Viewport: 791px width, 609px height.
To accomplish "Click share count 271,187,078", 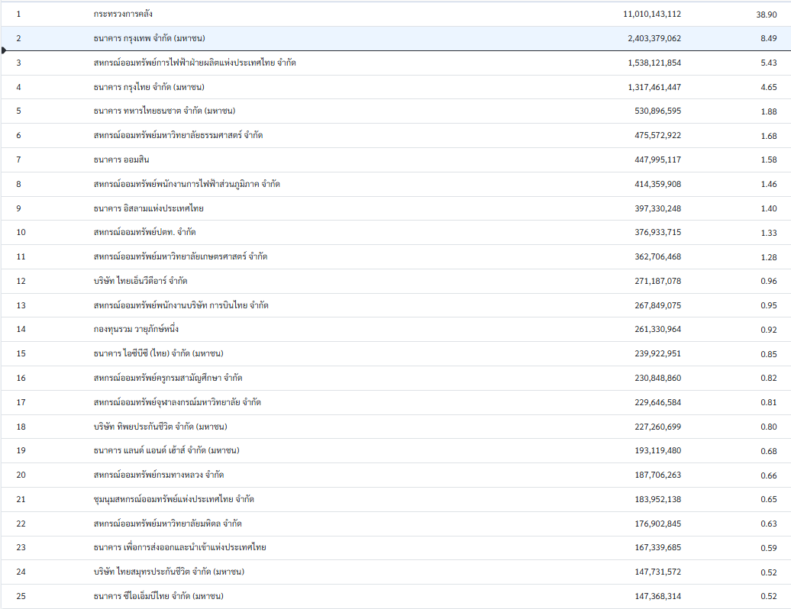I will pos(658,281).
